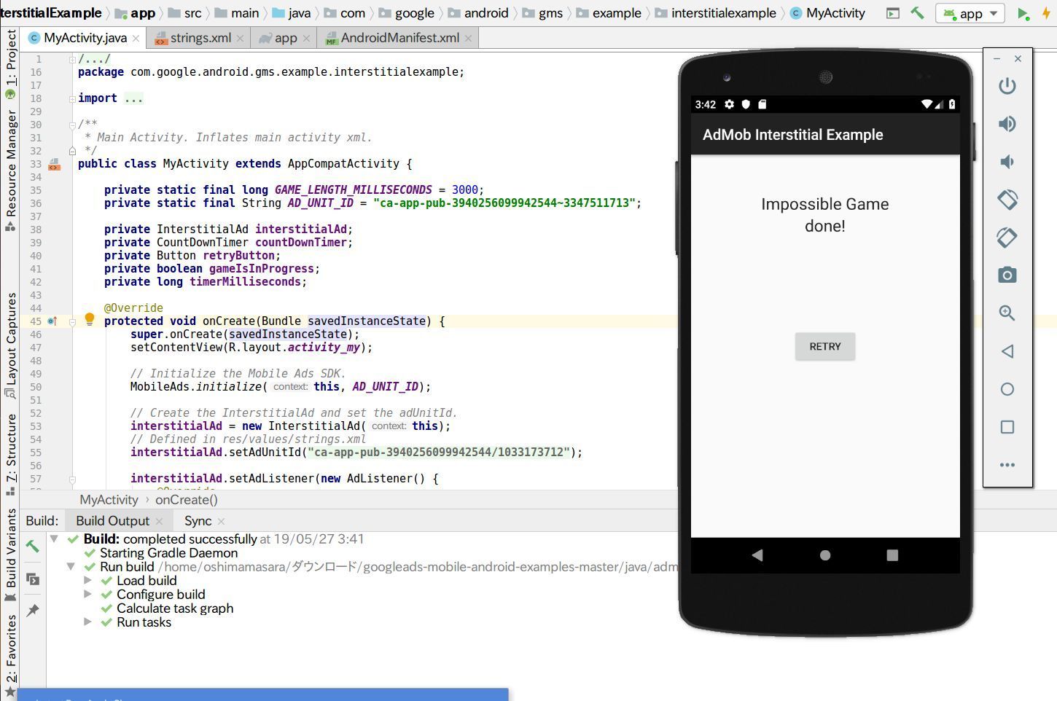Click the yellow Apply Changes lightning icon
The image size is (1057, 701).
point(1047,14)
